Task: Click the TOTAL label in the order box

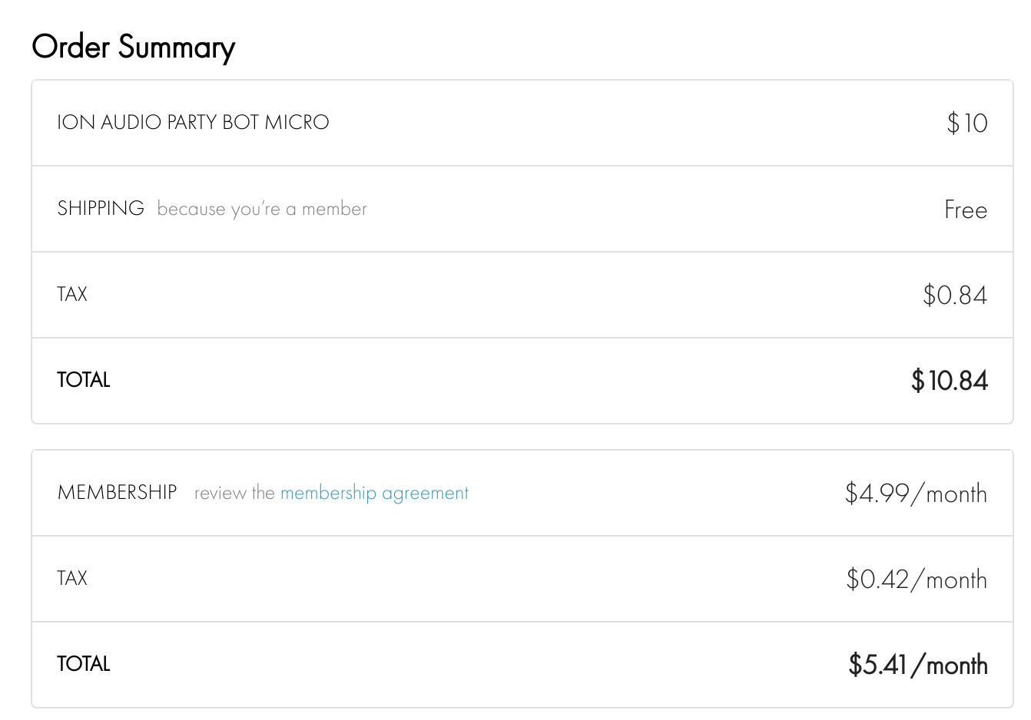Action: pyautogui.click(x=84, y=380)
